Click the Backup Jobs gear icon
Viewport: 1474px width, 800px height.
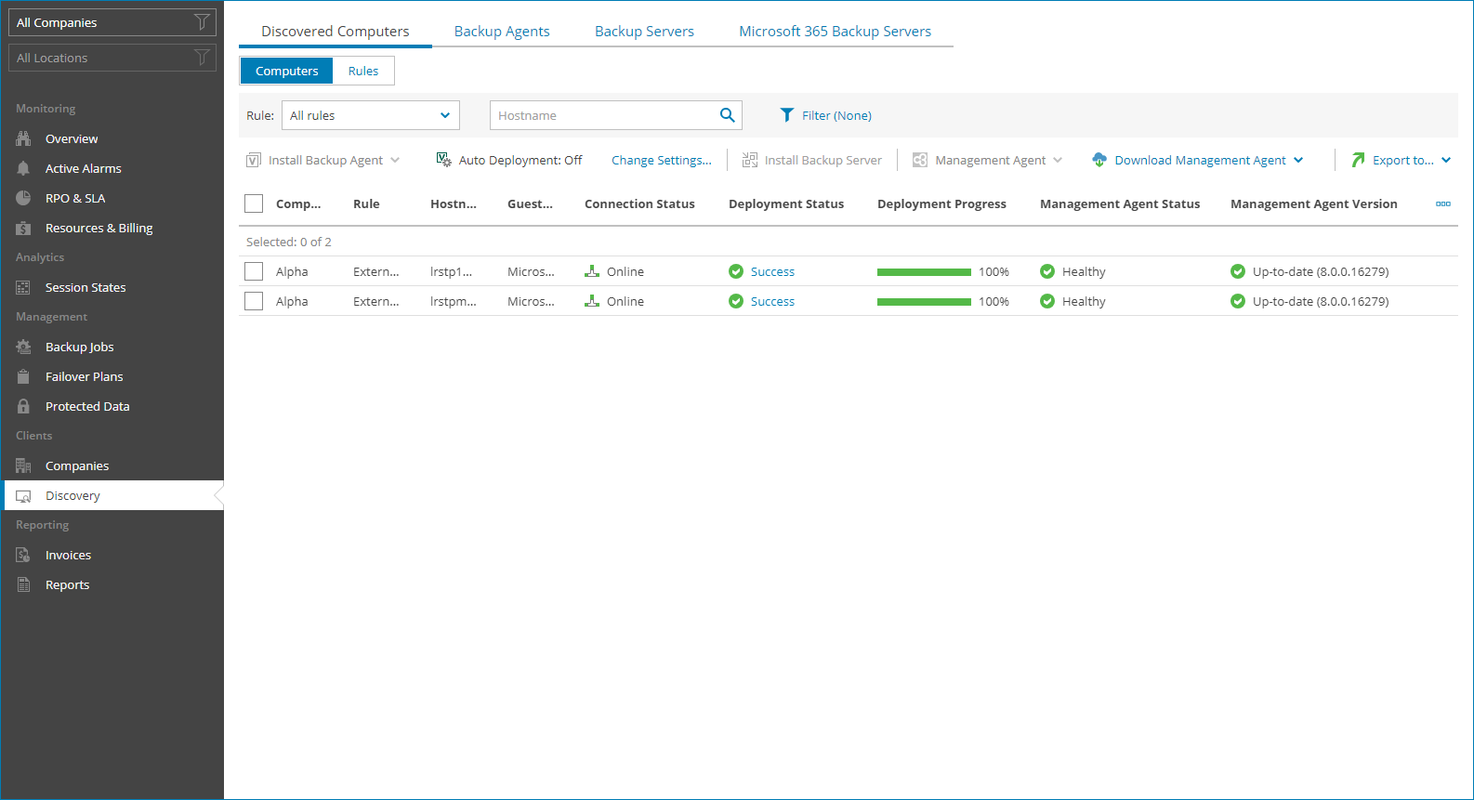[x=23, y=347]
